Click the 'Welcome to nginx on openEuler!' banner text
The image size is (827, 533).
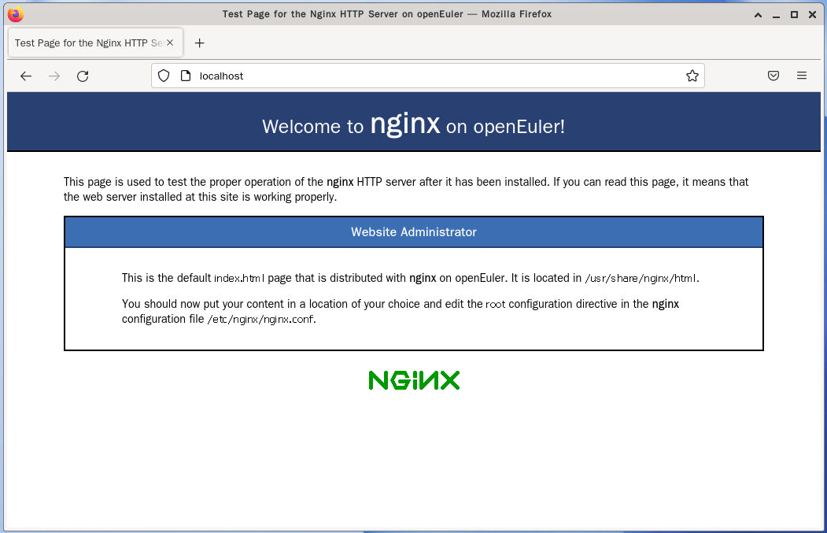pos(414,125)
